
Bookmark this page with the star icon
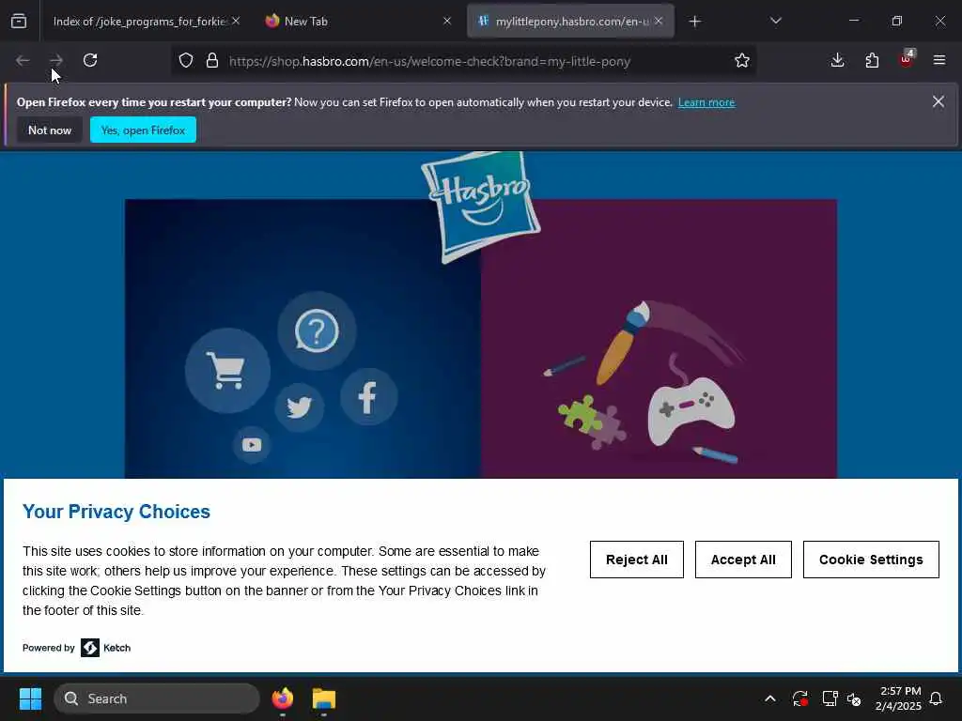(x=742, y=61)
